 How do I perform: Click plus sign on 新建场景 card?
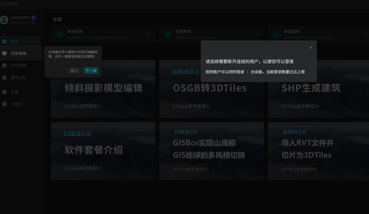pyautogui.click(x=149, y=34)
